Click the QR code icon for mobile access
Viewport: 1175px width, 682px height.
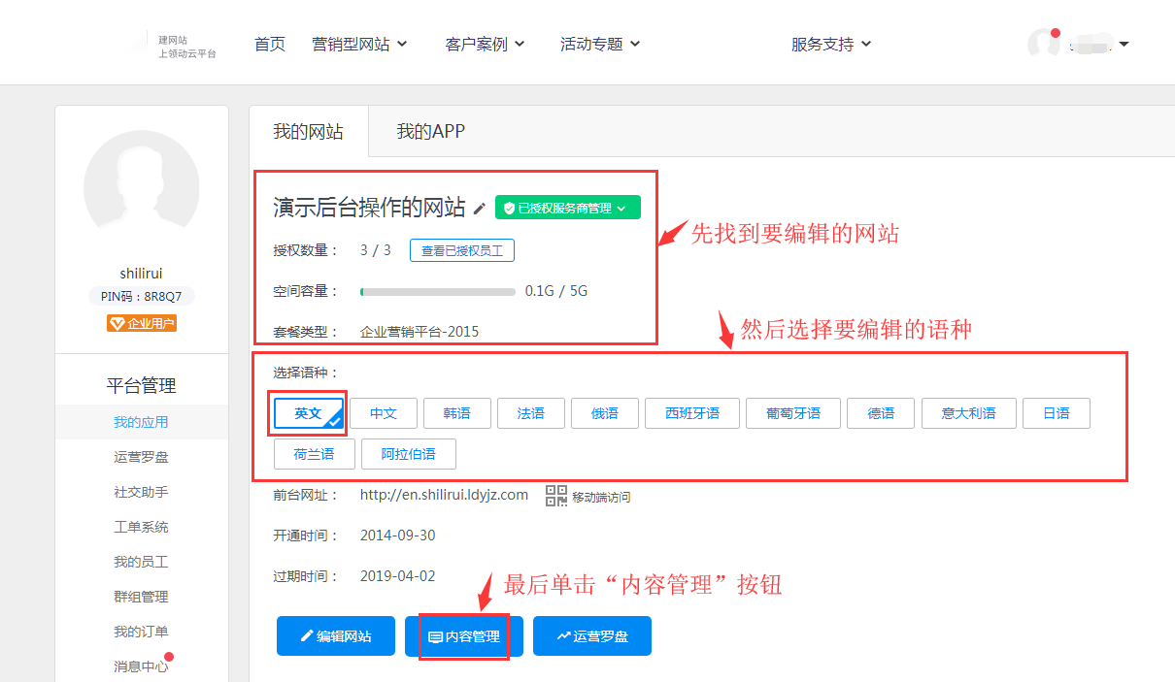pos(555,496)
